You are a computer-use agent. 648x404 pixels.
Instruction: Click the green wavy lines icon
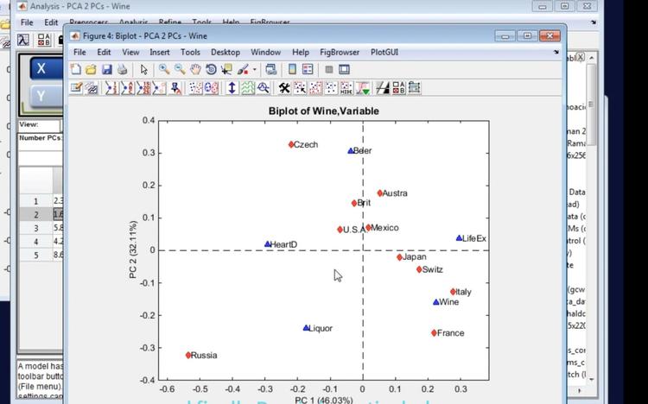coord(248,88)
